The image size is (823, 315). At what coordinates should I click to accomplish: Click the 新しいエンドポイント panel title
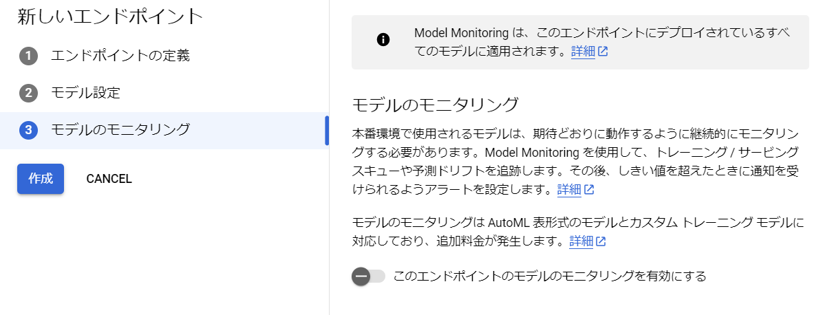click(x=110, y=17)
